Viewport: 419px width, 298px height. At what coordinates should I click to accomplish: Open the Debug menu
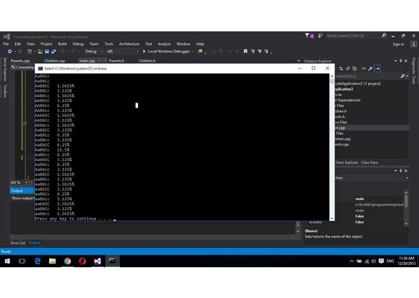click(78, 44)
